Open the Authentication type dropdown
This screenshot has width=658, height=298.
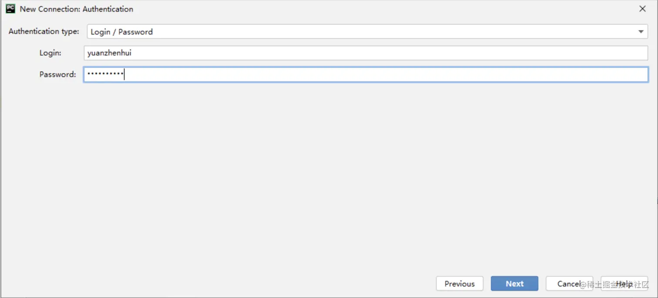(367, 32)
